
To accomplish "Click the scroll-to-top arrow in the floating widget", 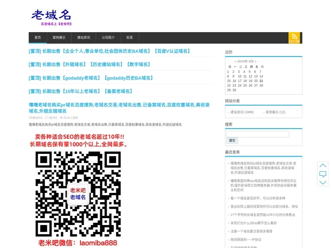I will pos(323,165).
